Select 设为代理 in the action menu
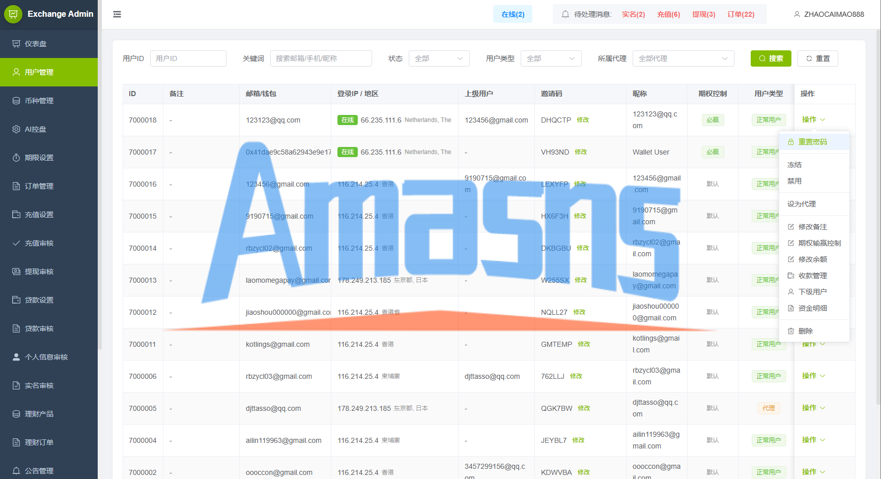Image resolution: width=881 pixels, height=479 pixels. coord(814,204)
